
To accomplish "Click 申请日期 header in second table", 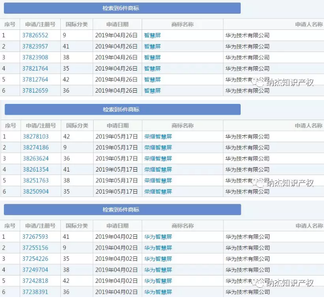I will pyautogui.click(x=118, y=125).
